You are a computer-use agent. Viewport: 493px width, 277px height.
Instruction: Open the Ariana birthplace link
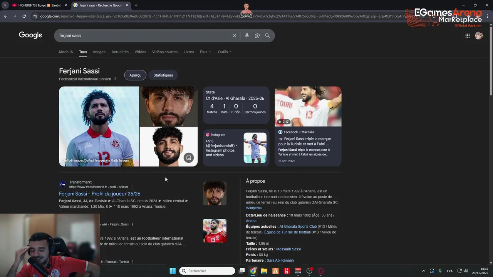251,221
